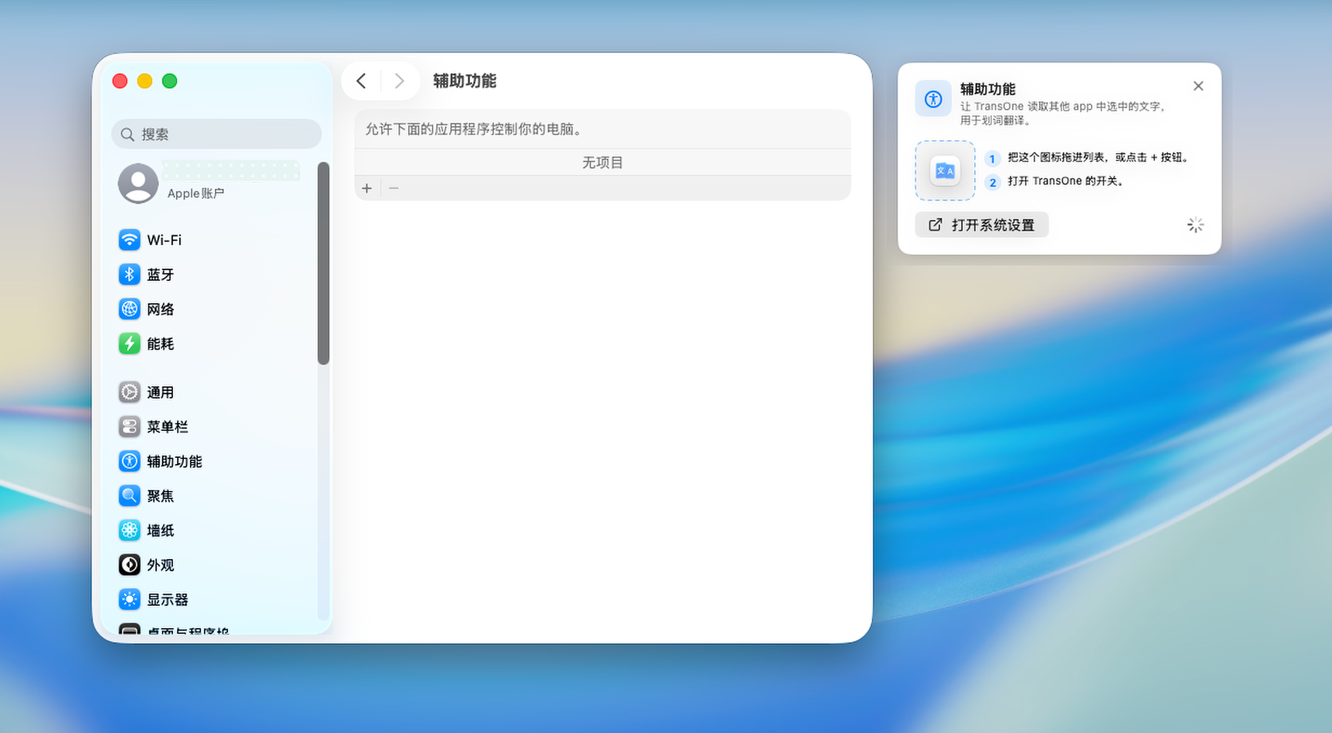Go forward with the right chevron
Image resolution: width=1332 pixels, height=733 pixels.
coord(399,81)
